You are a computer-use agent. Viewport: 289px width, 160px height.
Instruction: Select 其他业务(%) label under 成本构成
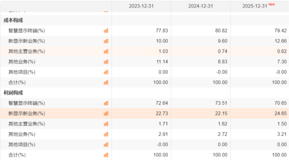tap(22, 62)
